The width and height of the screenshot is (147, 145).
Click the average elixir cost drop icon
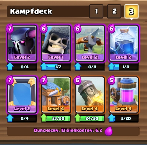pos(109,131)
